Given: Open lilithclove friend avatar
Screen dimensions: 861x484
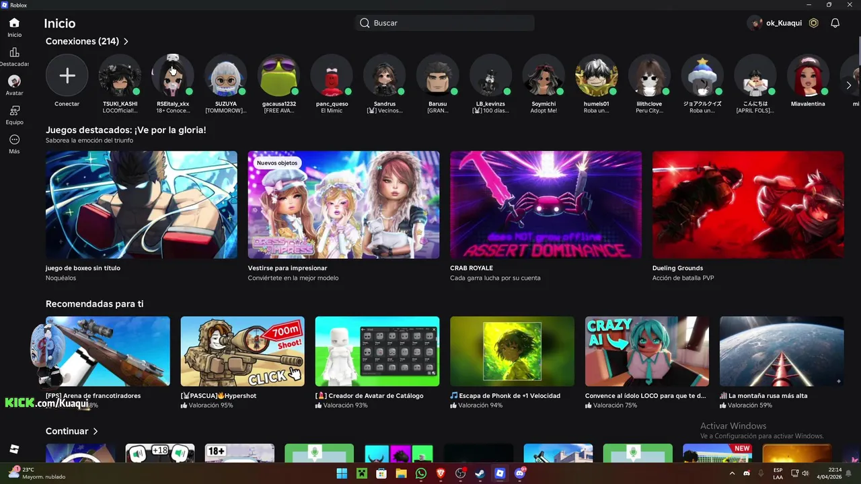Looking at the screenshot, I should coord(650,75).
